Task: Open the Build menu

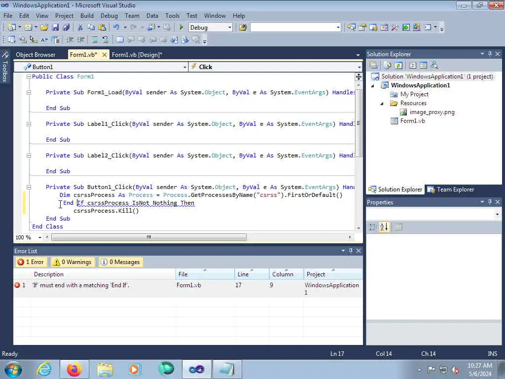Action: click(x=87, y=16)
